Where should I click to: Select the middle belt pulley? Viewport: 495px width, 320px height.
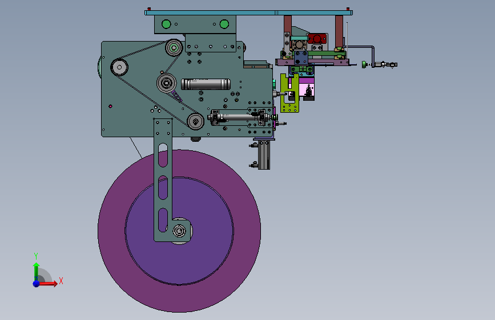[166, 83]
